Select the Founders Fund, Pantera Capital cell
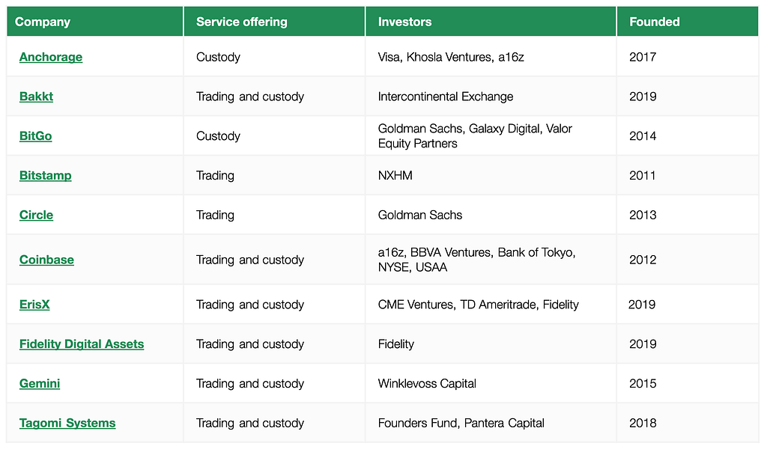The width and height of the screenshot is (767, 449). point(461,424)
